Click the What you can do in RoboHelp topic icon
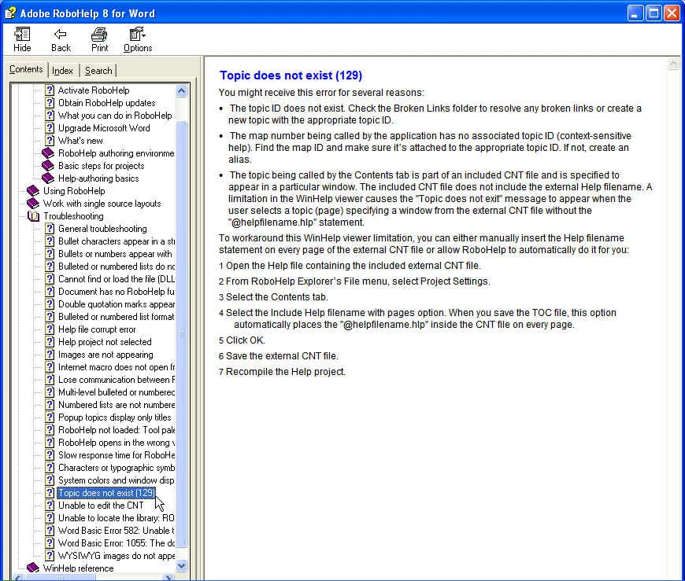This screenshot has height=581, width=685. click(x=50, y=116)
